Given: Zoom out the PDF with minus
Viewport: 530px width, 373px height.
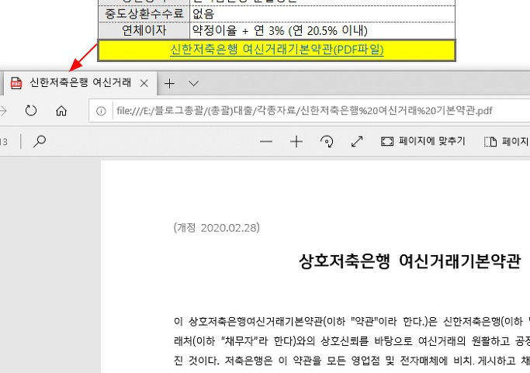Looking at the screenshot, I should coord(266,142).
